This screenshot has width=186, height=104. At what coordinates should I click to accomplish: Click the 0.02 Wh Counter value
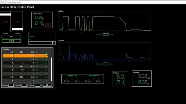click(x=144, y=82)
